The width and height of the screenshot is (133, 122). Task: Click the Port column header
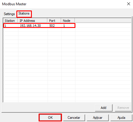point(54,21)
